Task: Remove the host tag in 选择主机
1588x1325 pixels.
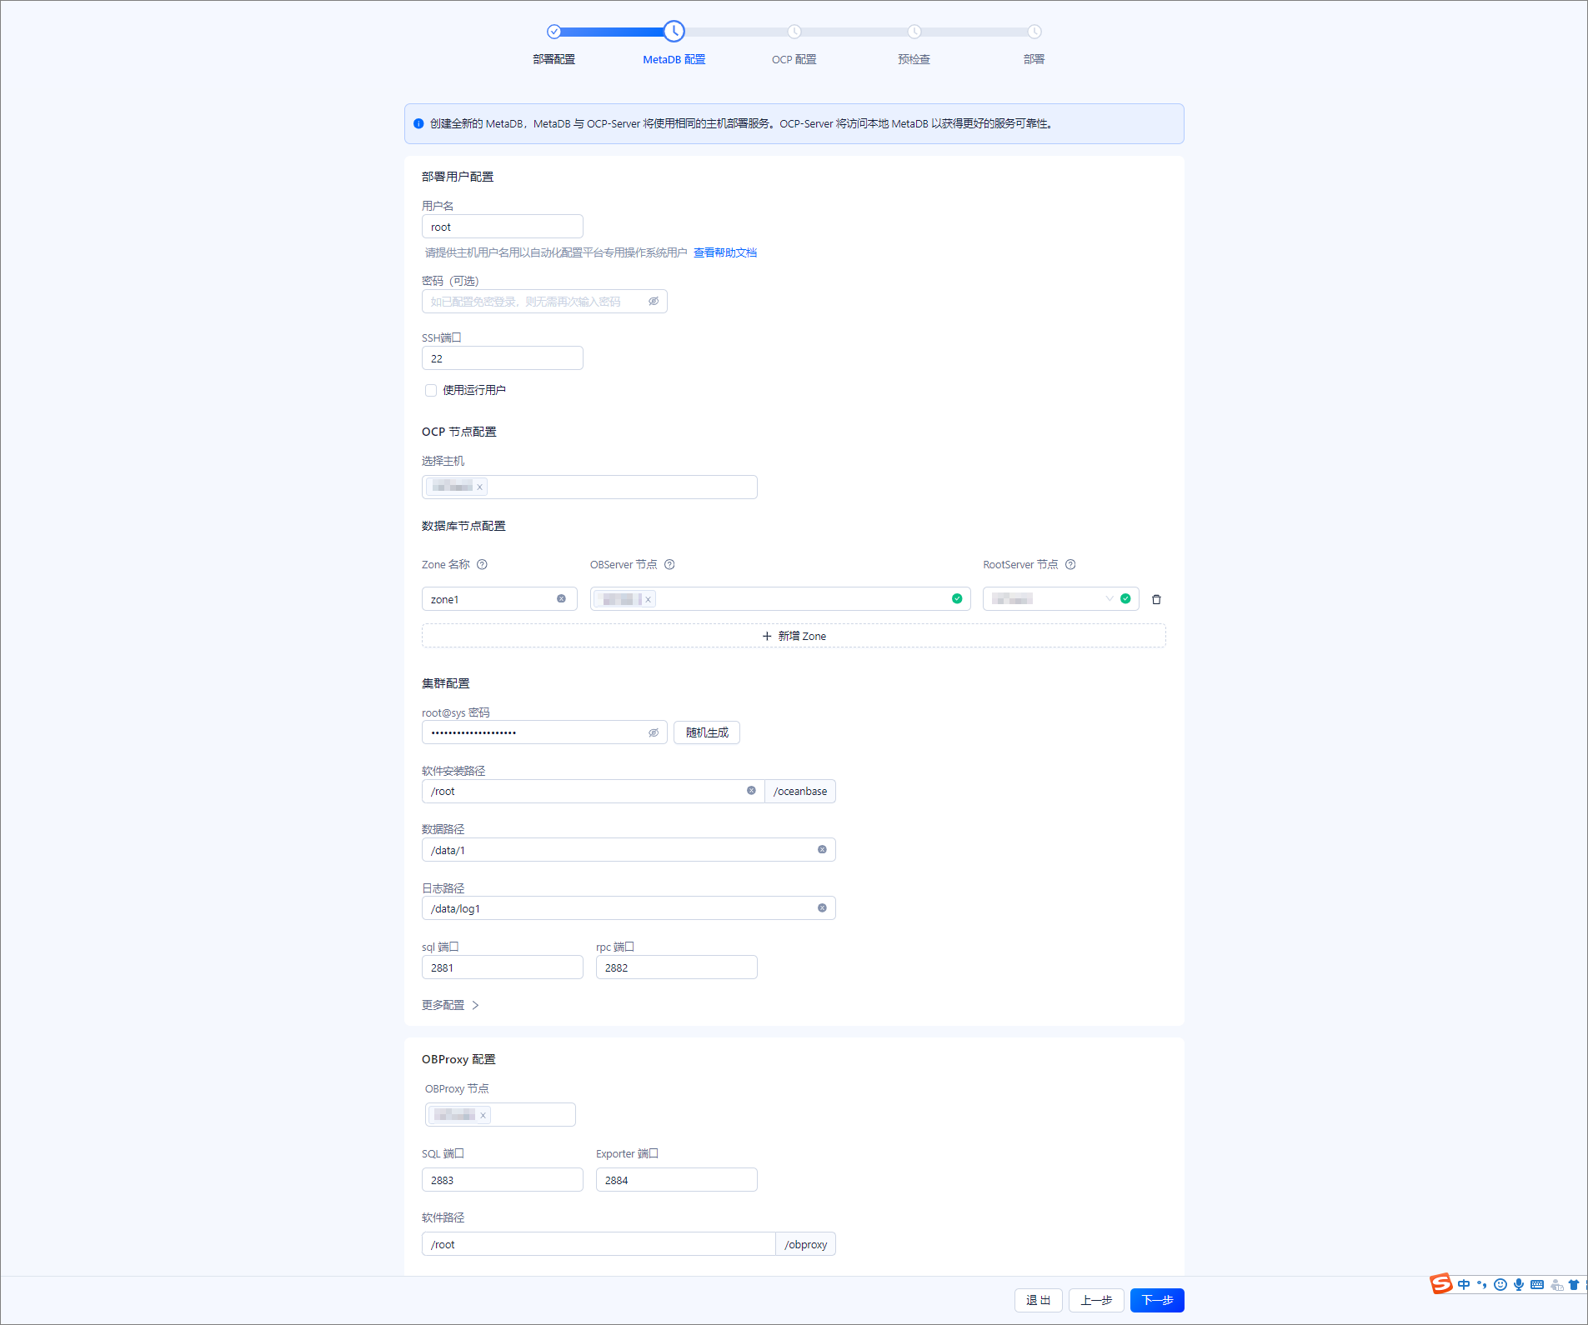Action: [x=479, y=487]
